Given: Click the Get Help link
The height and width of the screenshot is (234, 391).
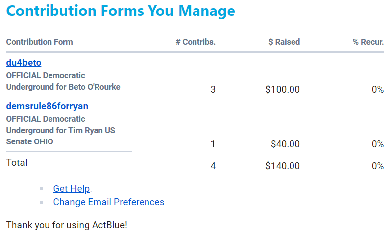Looking at the screenshot, I should point(71,188).
